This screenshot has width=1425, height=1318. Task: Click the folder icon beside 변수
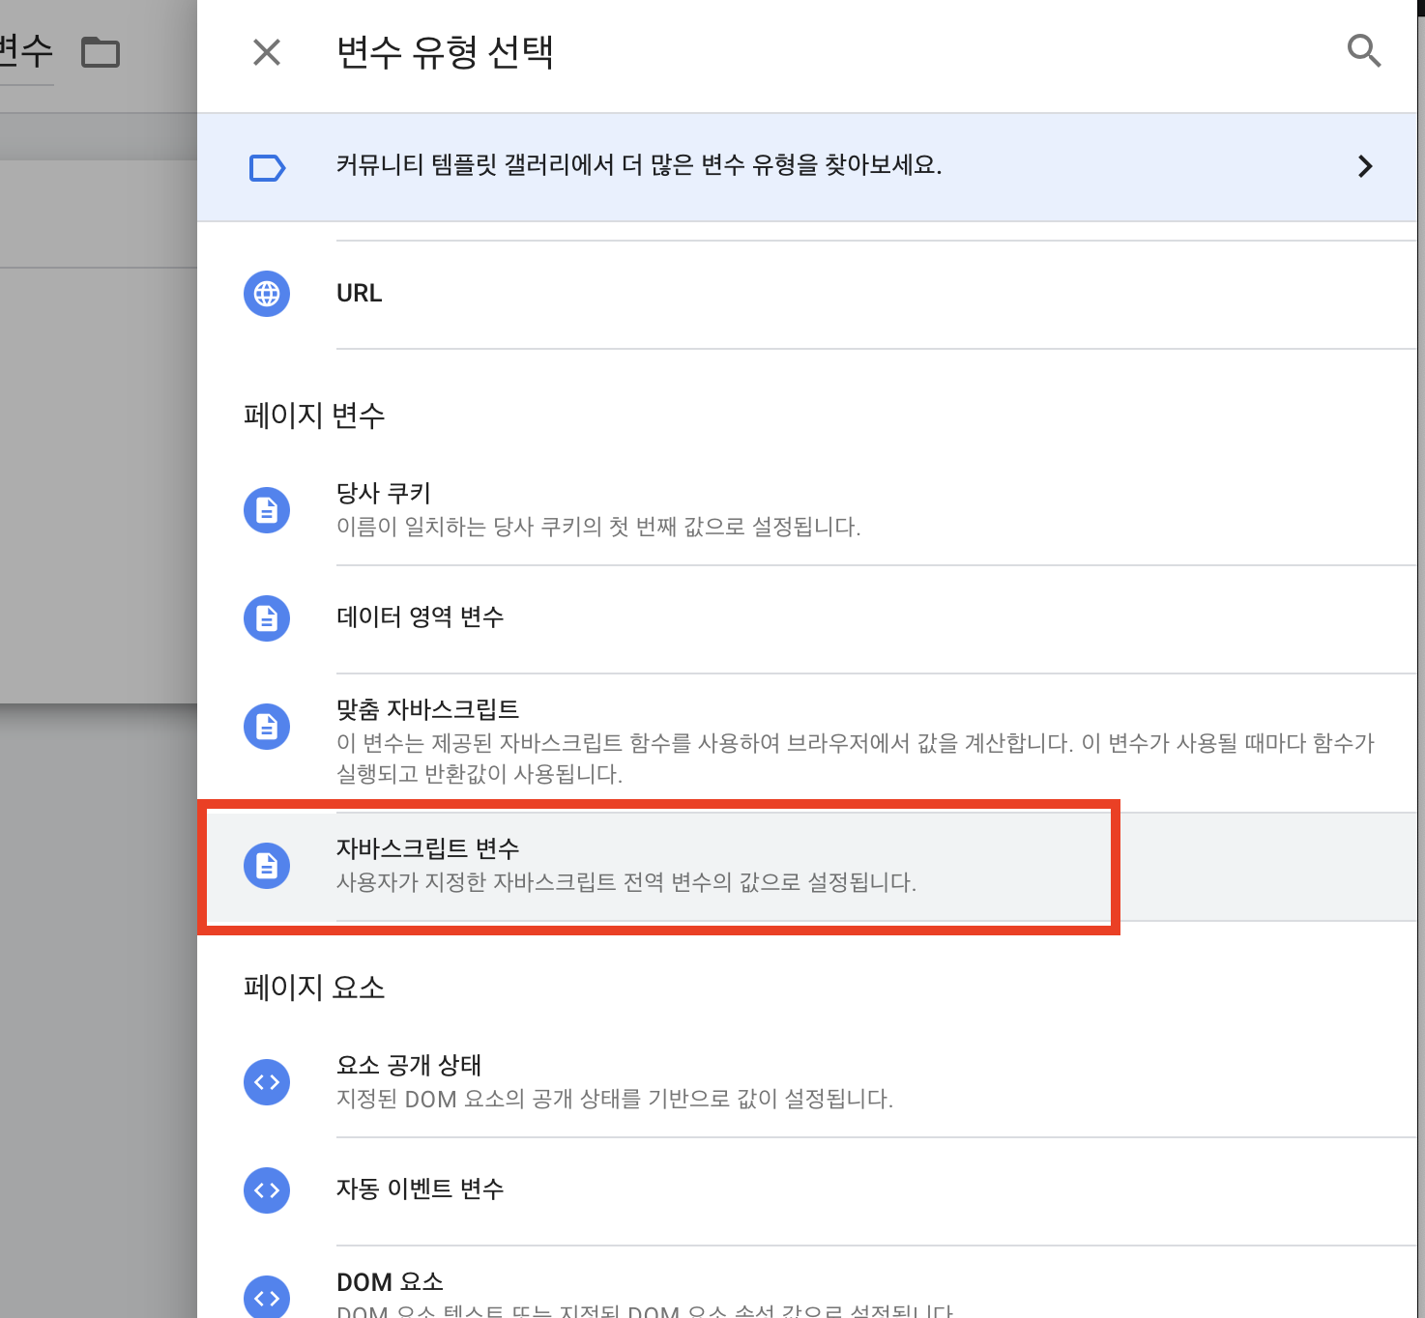[101, 52]
